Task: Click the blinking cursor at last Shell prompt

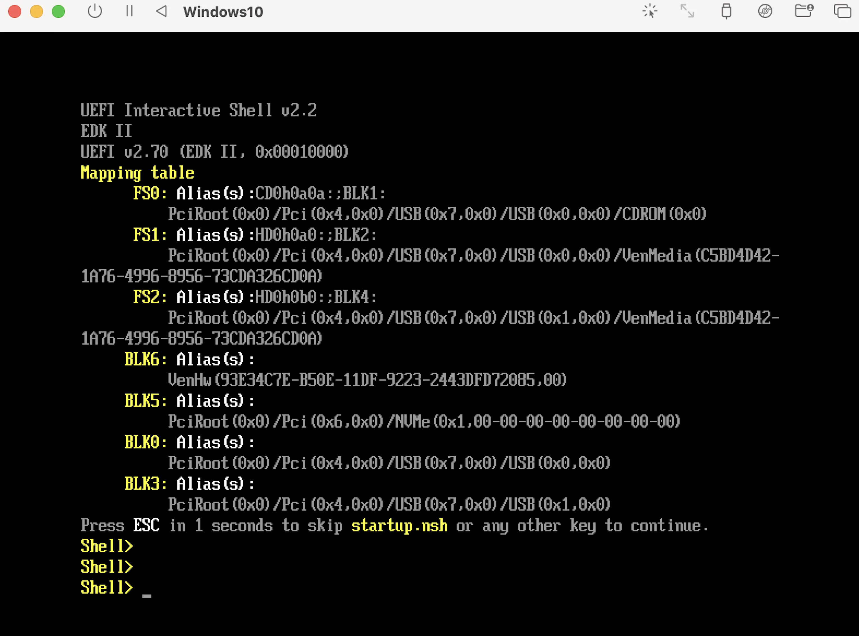Action: [147, 595]
